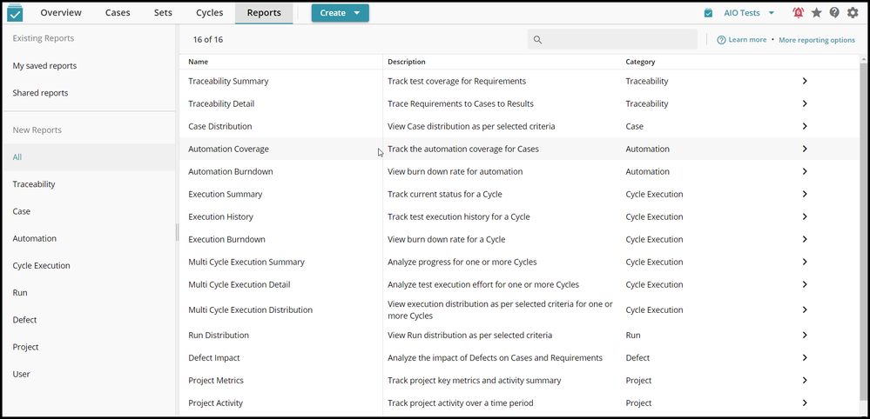Open the Project Metrics row chevron
Viewport: 870px width, 419px height.
[x=805, y=380]
